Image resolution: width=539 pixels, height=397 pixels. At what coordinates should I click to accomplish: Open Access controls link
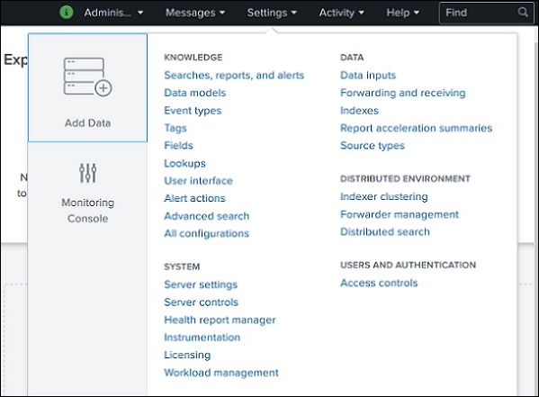tap(379, 283)
